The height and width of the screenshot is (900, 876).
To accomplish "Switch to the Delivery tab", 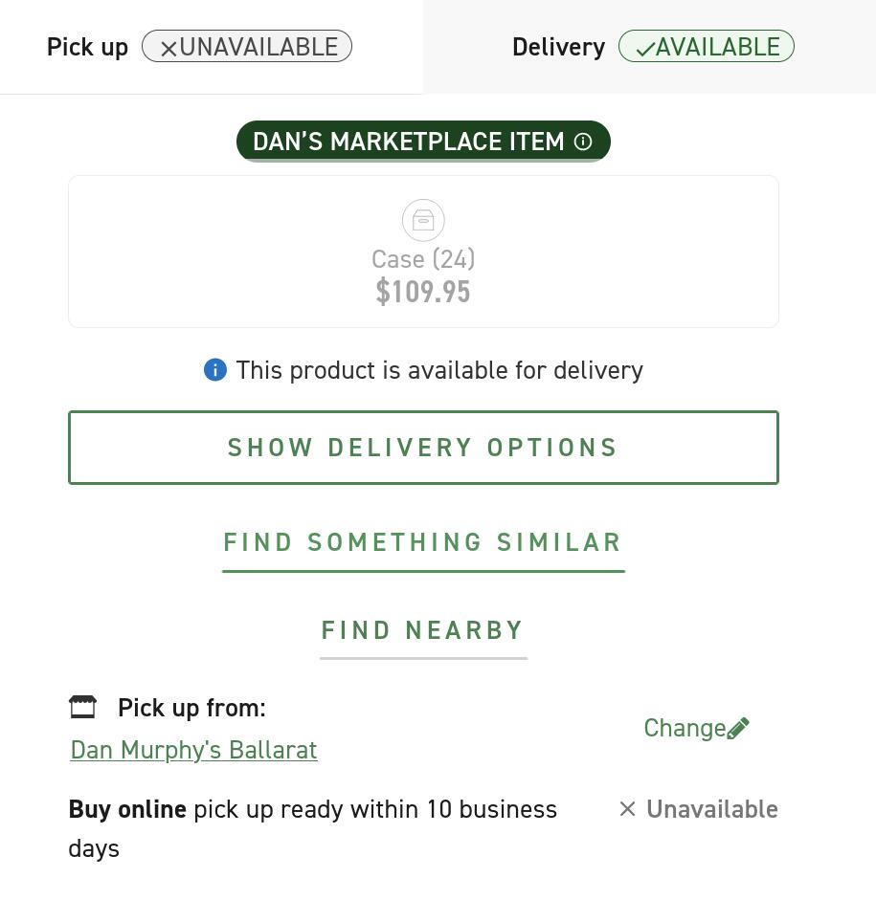I will point(558,47).
